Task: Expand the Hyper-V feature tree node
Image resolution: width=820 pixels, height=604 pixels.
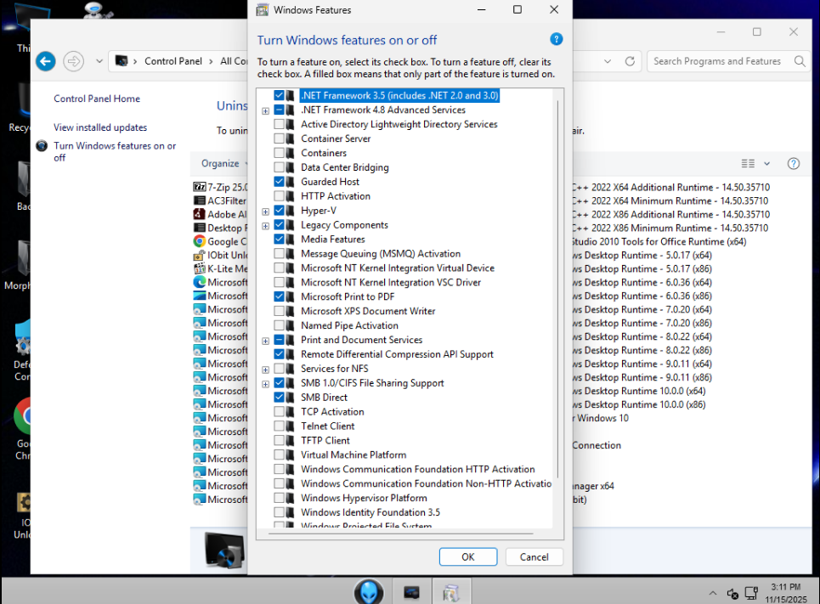Action: (266, 212)
